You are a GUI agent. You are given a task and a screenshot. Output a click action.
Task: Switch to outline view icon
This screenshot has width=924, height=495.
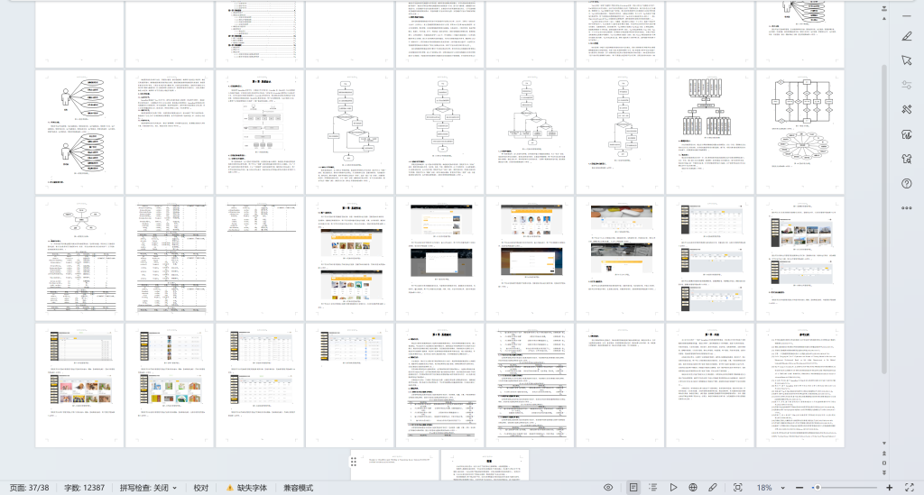click(x=653, y=488)
